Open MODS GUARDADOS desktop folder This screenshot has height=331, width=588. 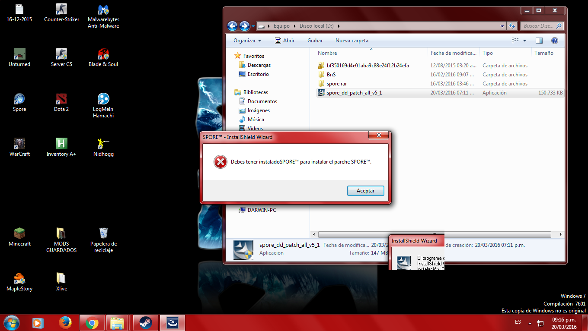[61, 240]
